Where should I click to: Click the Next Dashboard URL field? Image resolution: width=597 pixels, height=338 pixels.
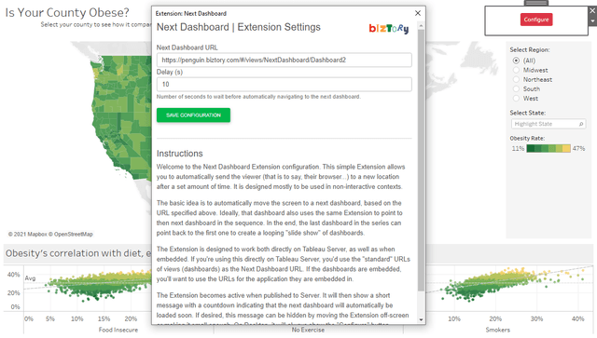[x=284, y=61]
